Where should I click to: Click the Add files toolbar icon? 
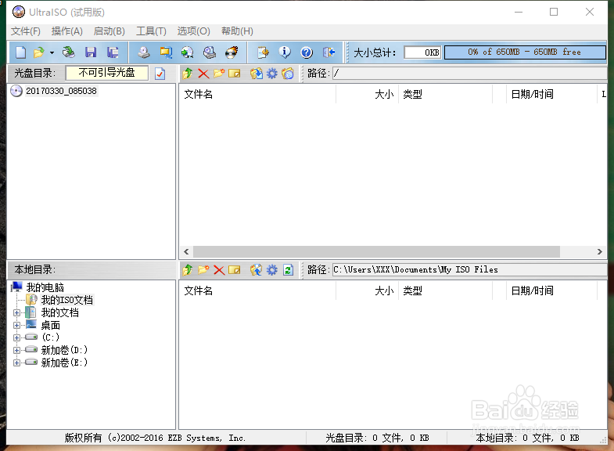(263, 52)
